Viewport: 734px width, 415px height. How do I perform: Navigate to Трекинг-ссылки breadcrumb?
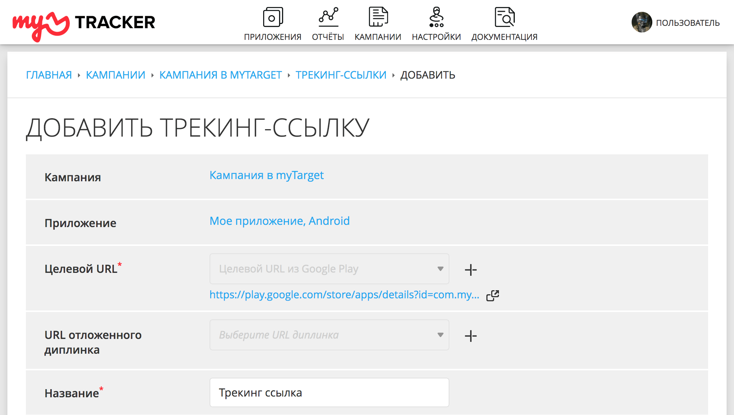tap(341, 75)
